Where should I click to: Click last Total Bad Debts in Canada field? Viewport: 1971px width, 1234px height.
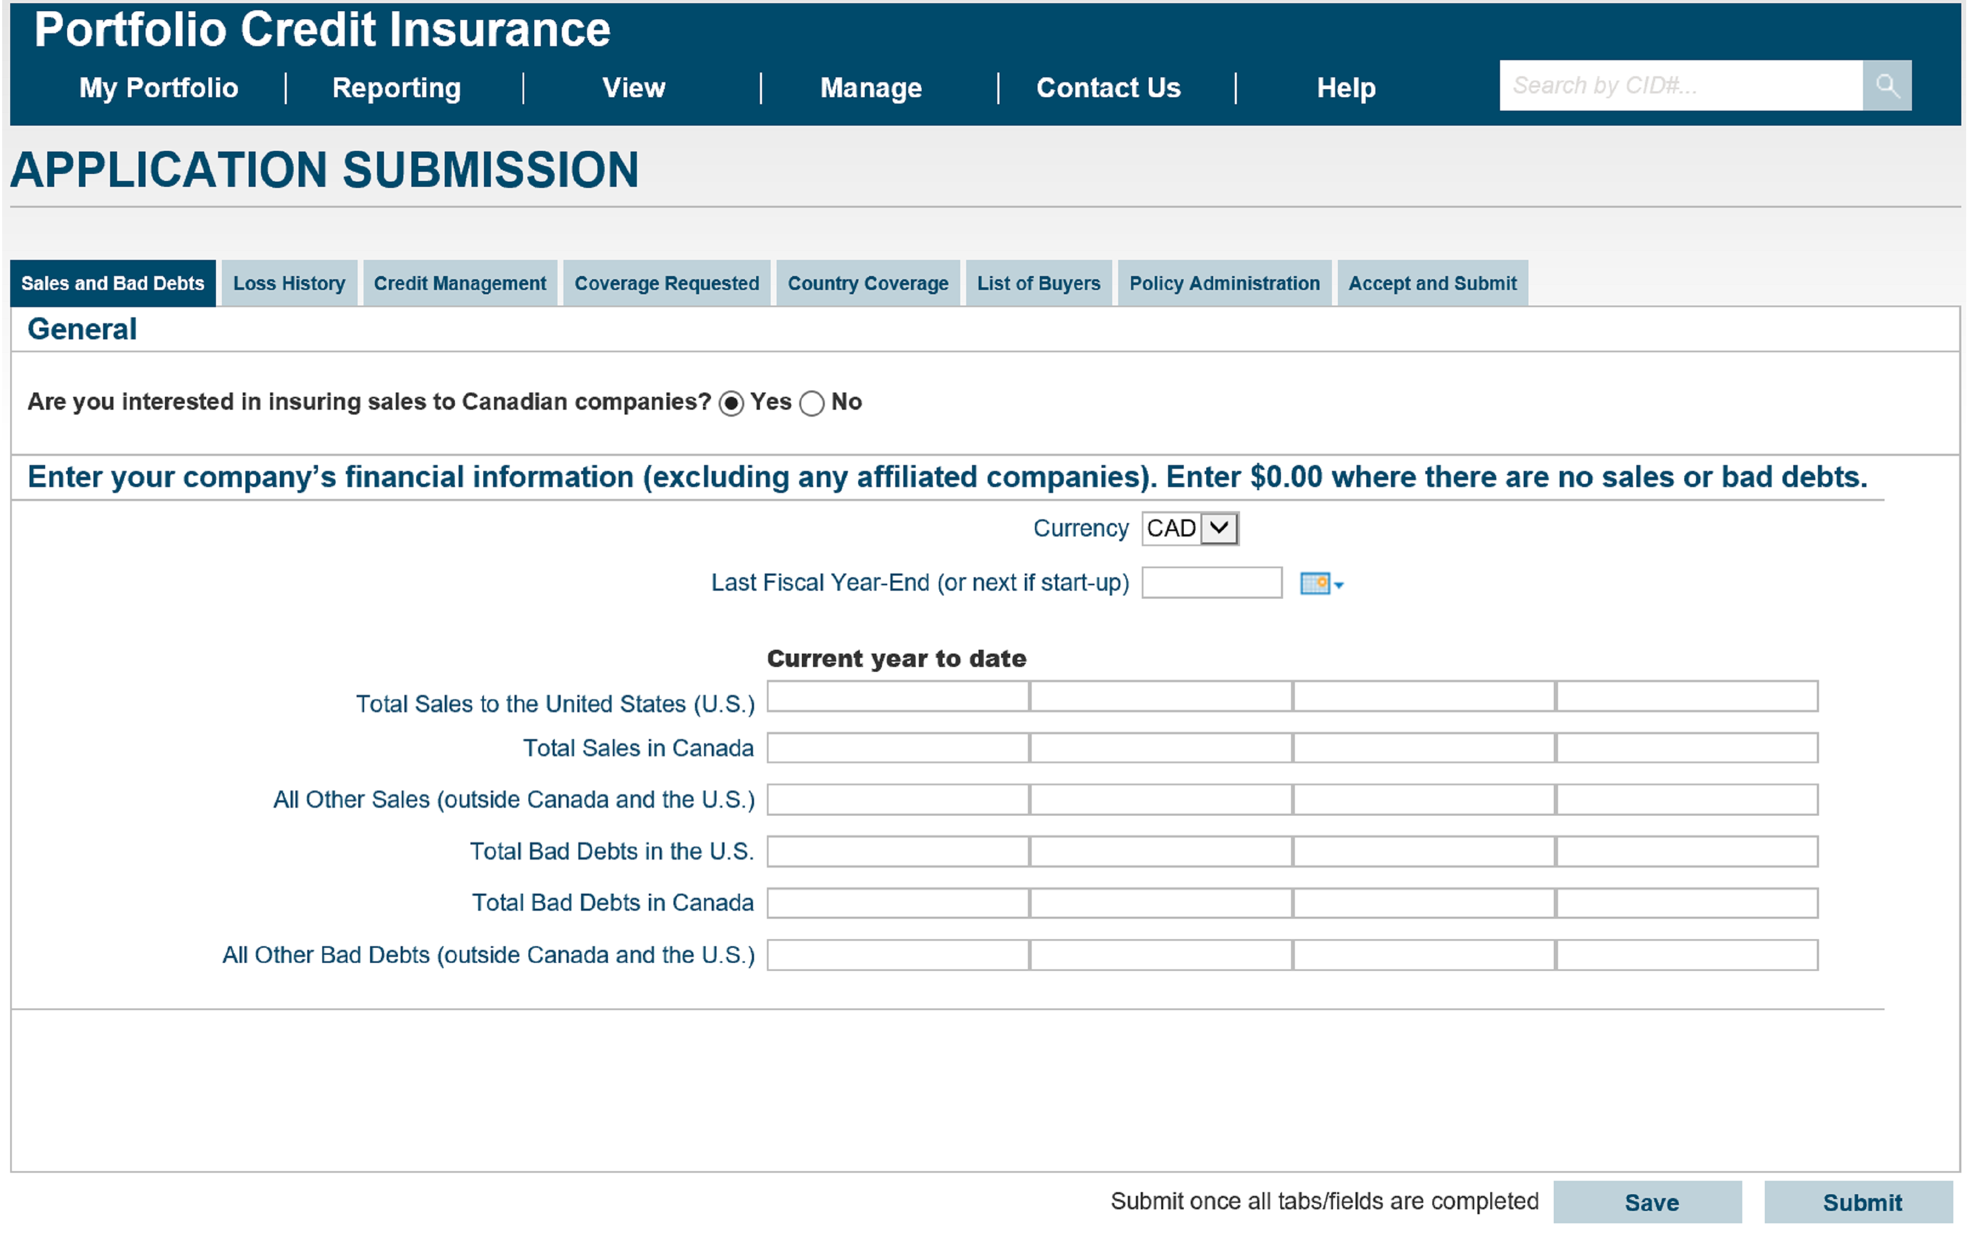click(1687, 903)
